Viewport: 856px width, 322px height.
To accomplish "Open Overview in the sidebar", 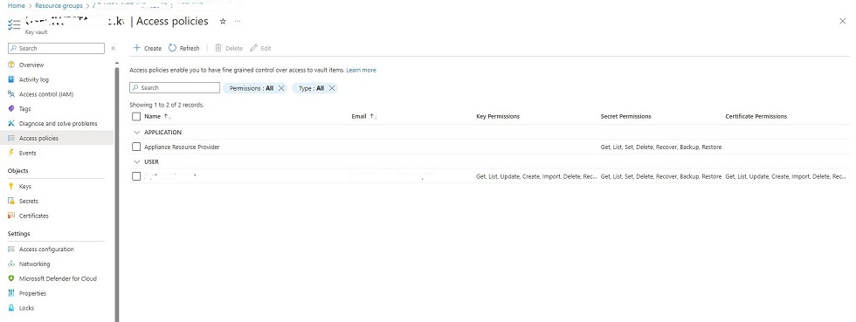I will point(31,65).
